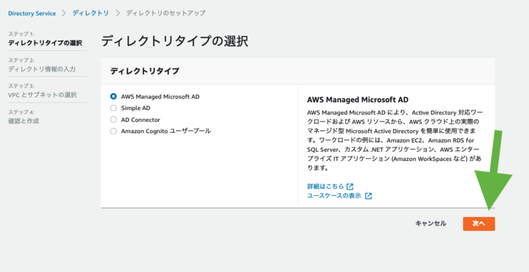Select step 3 VPC とサブネットの選択
Viewport: 529px width, 272px height.
(42, 95)
